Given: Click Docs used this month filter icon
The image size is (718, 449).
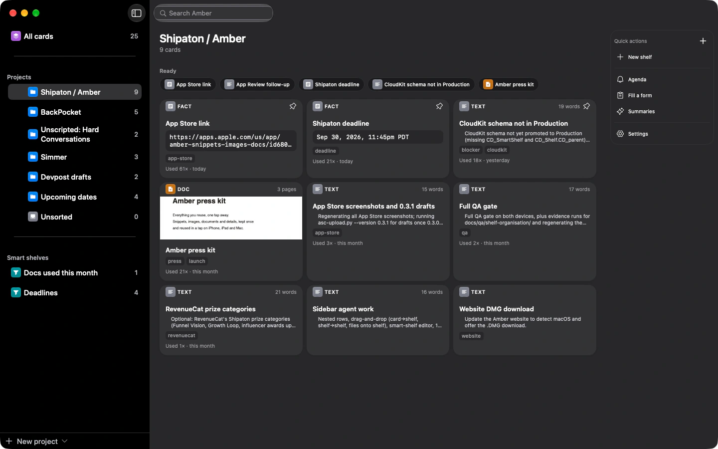Looking at the screenshot, I should (x=16, y=272).
